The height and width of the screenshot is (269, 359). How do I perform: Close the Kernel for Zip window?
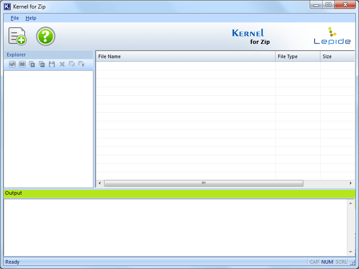coord(345,5)
